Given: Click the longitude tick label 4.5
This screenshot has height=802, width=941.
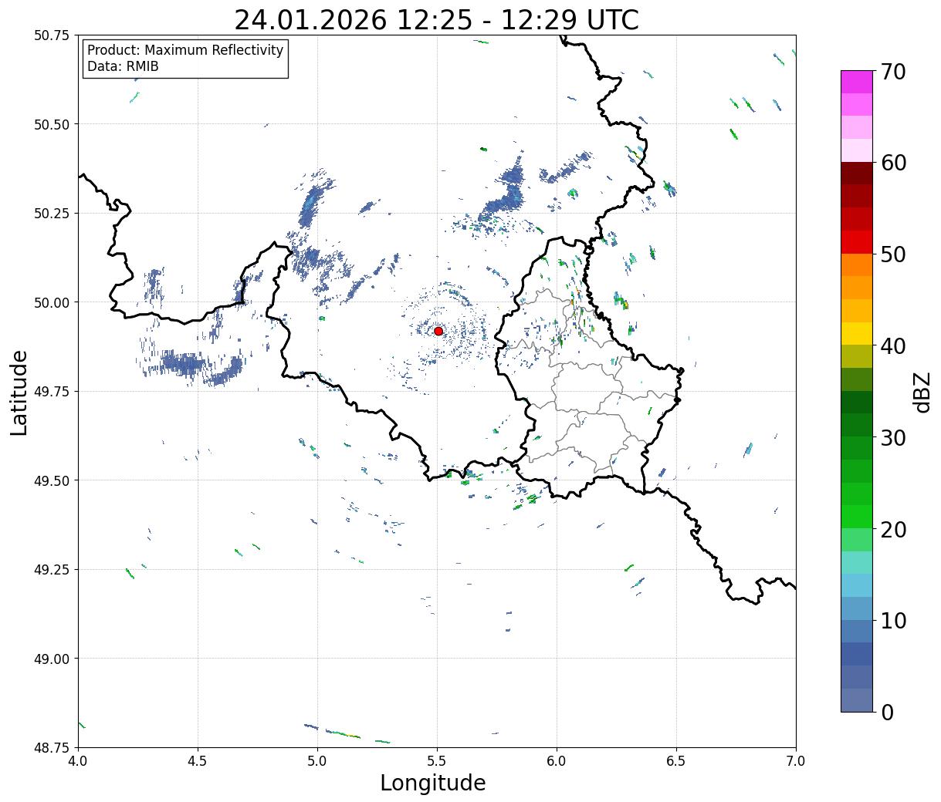Looking at the screenshot, I should tap(198, 761).
